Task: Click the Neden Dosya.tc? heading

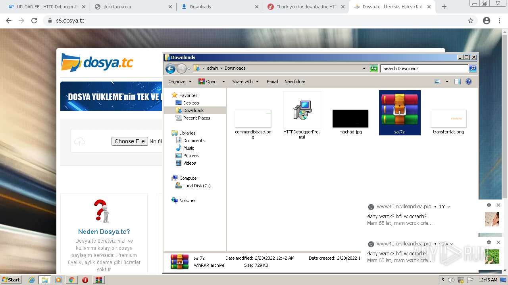Action: coord(104,232)
